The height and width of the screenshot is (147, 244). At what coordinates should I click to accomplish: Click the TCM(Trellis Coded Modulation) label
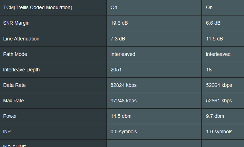[x=38, y=7]
